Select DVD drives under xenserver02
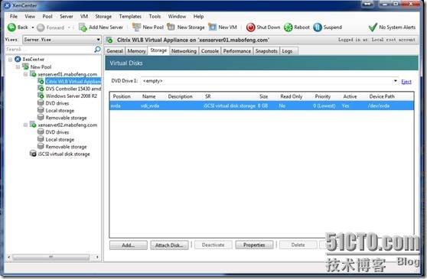This screenshot has height=279, width=427. click(x=57, y=132)
